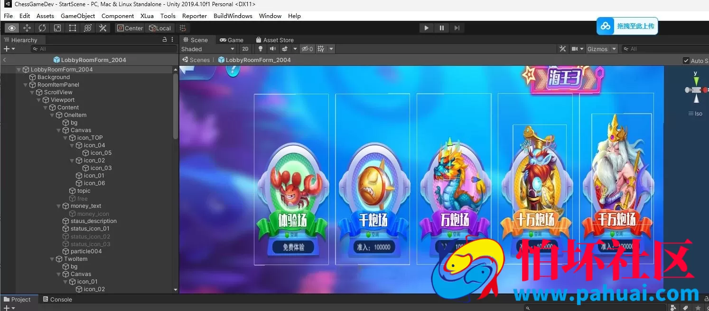
Task: Click the Hierarchy vertical scrollbar
Action: point(176,107)
